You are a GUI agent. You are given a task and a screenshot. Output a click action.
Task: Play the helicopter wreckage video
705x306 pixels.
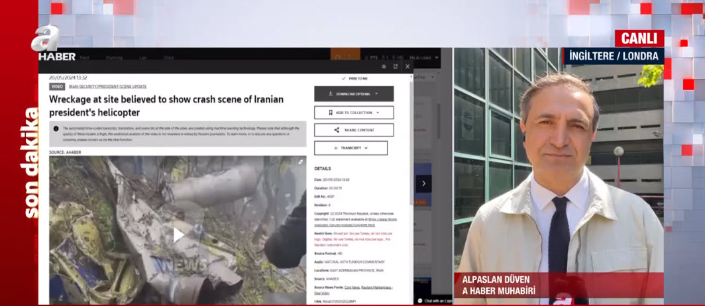click(x=178, y=234)
